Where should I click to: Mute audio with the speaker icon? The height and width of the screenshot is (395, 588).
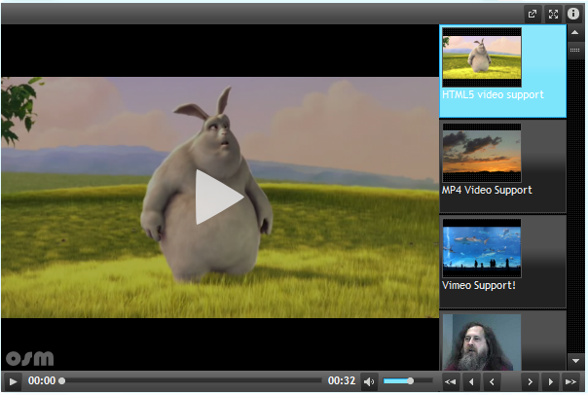click(369, 381)
